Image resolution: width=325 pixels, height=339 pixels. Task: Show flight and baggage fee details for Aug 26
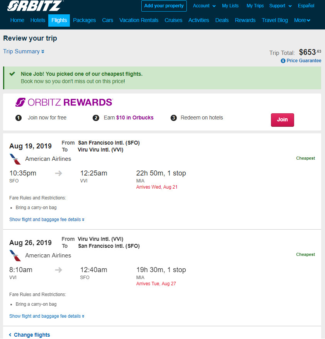tap(47, 316)
